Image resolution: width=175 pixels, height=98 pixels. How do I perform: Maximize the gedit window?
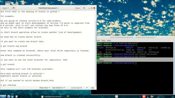[92, 8]
